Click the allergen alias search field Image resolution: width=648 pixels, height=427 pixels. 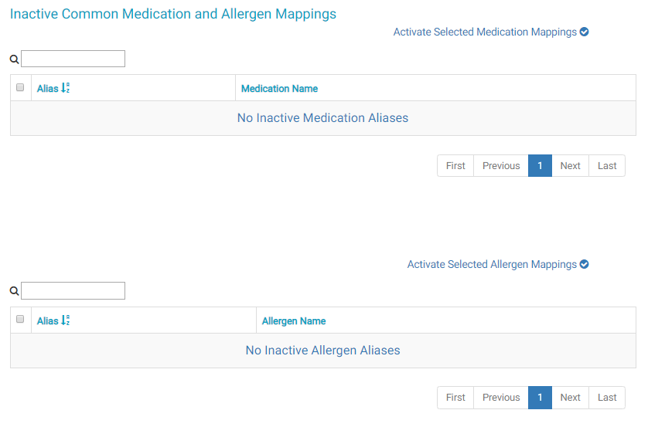click(x=73, y=290)
